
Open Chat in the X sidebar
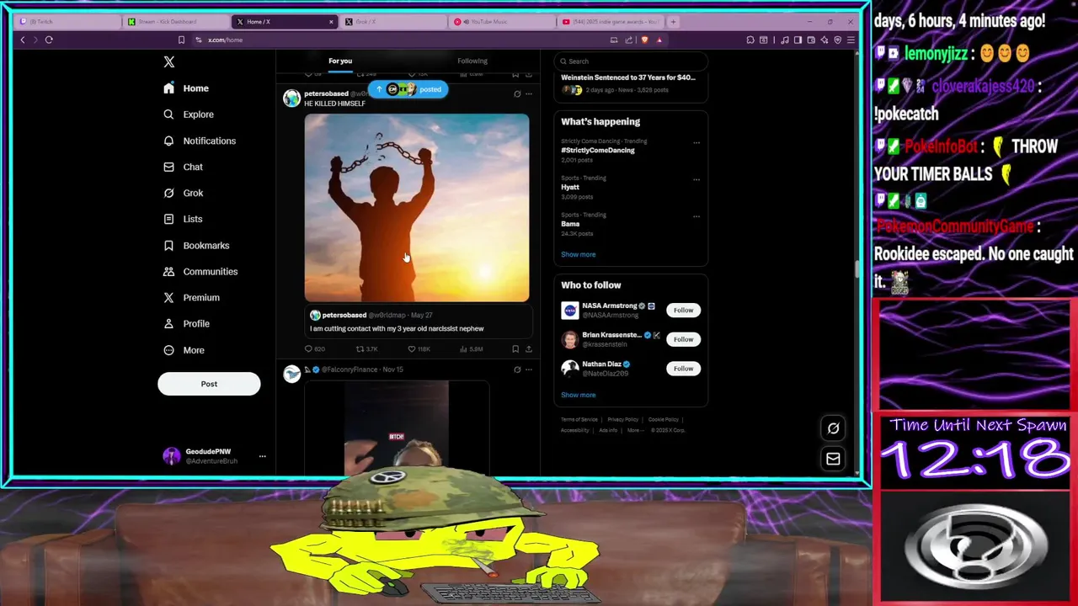(x=183, y=167)
